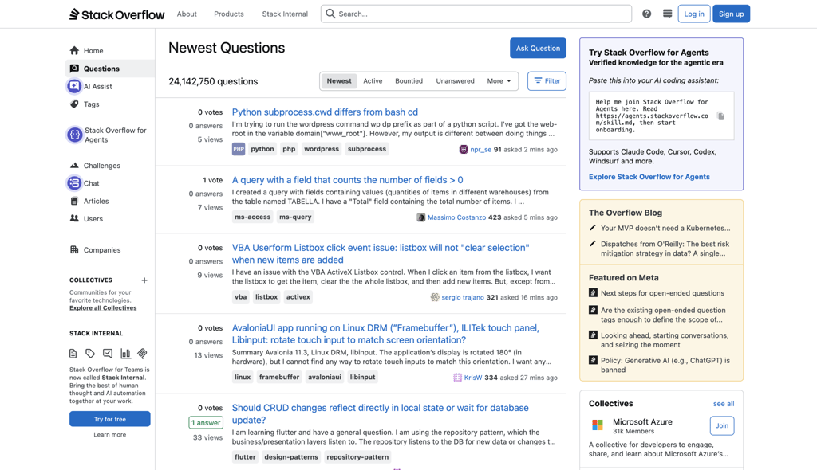Viewport: 817px width, 470px height.
Task: Open 'Next steps for open-ended questions' post
Action: (x=662, y=294)
